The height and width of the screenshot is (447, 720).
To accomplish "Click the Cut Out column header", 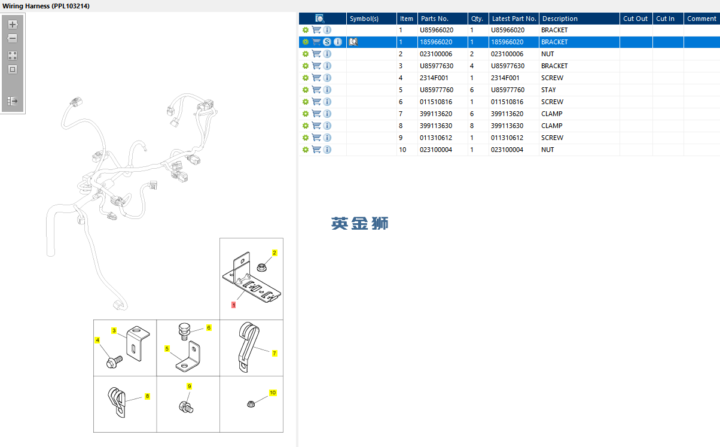I will coord(636,19).
